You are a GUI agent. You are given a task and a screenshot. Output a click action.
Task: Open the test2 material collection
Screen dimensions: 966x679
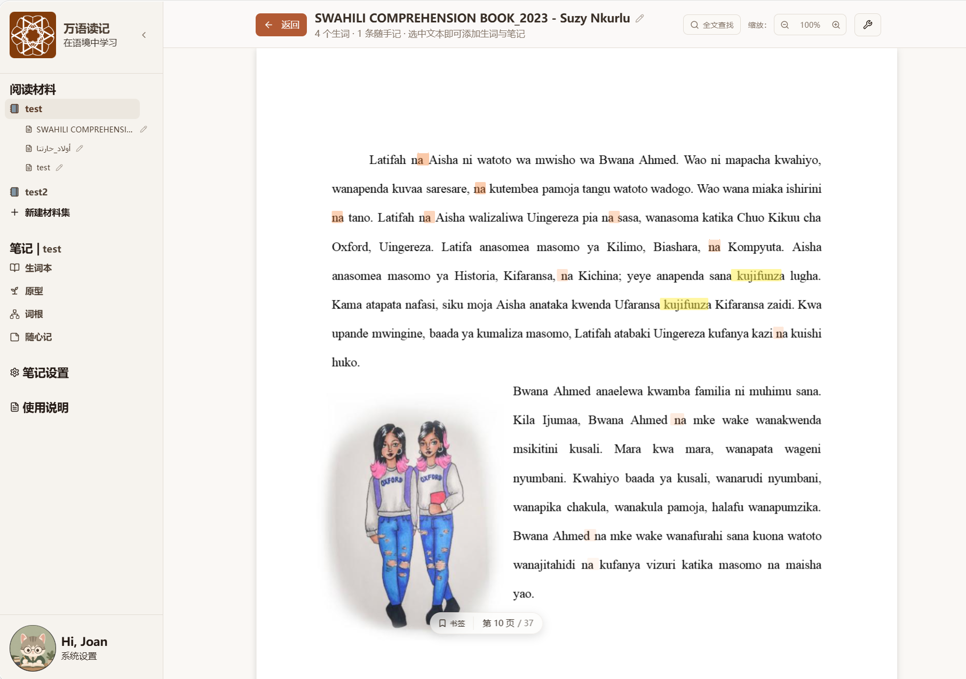point(36,192)
